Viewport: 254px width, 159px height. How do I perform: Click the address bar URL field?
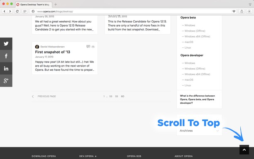tap(133, 11)
